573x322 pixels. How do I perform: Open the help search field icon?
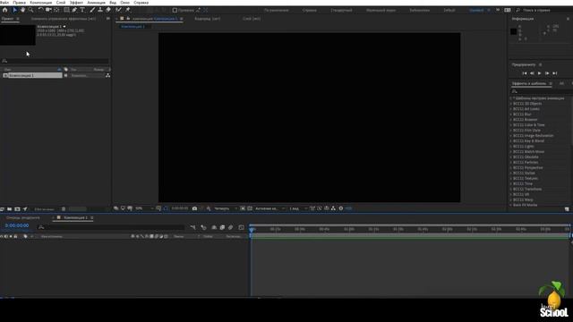517,10
